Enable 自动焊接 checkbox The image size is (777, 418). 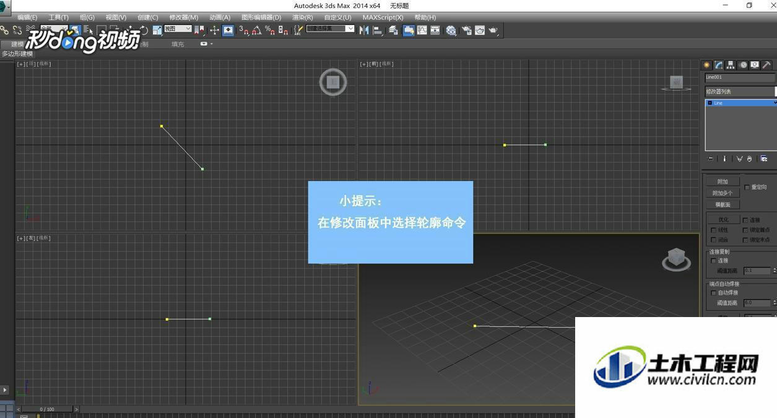[x=714, y=292]
